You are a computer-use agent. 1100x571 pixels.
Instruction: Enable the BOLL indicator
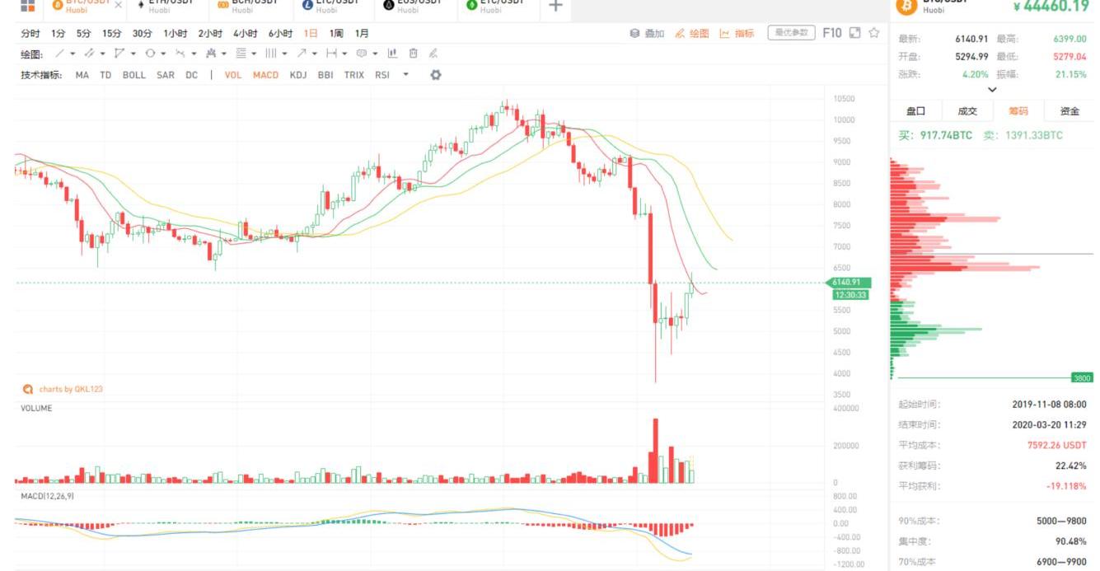[x=133, y=75]
